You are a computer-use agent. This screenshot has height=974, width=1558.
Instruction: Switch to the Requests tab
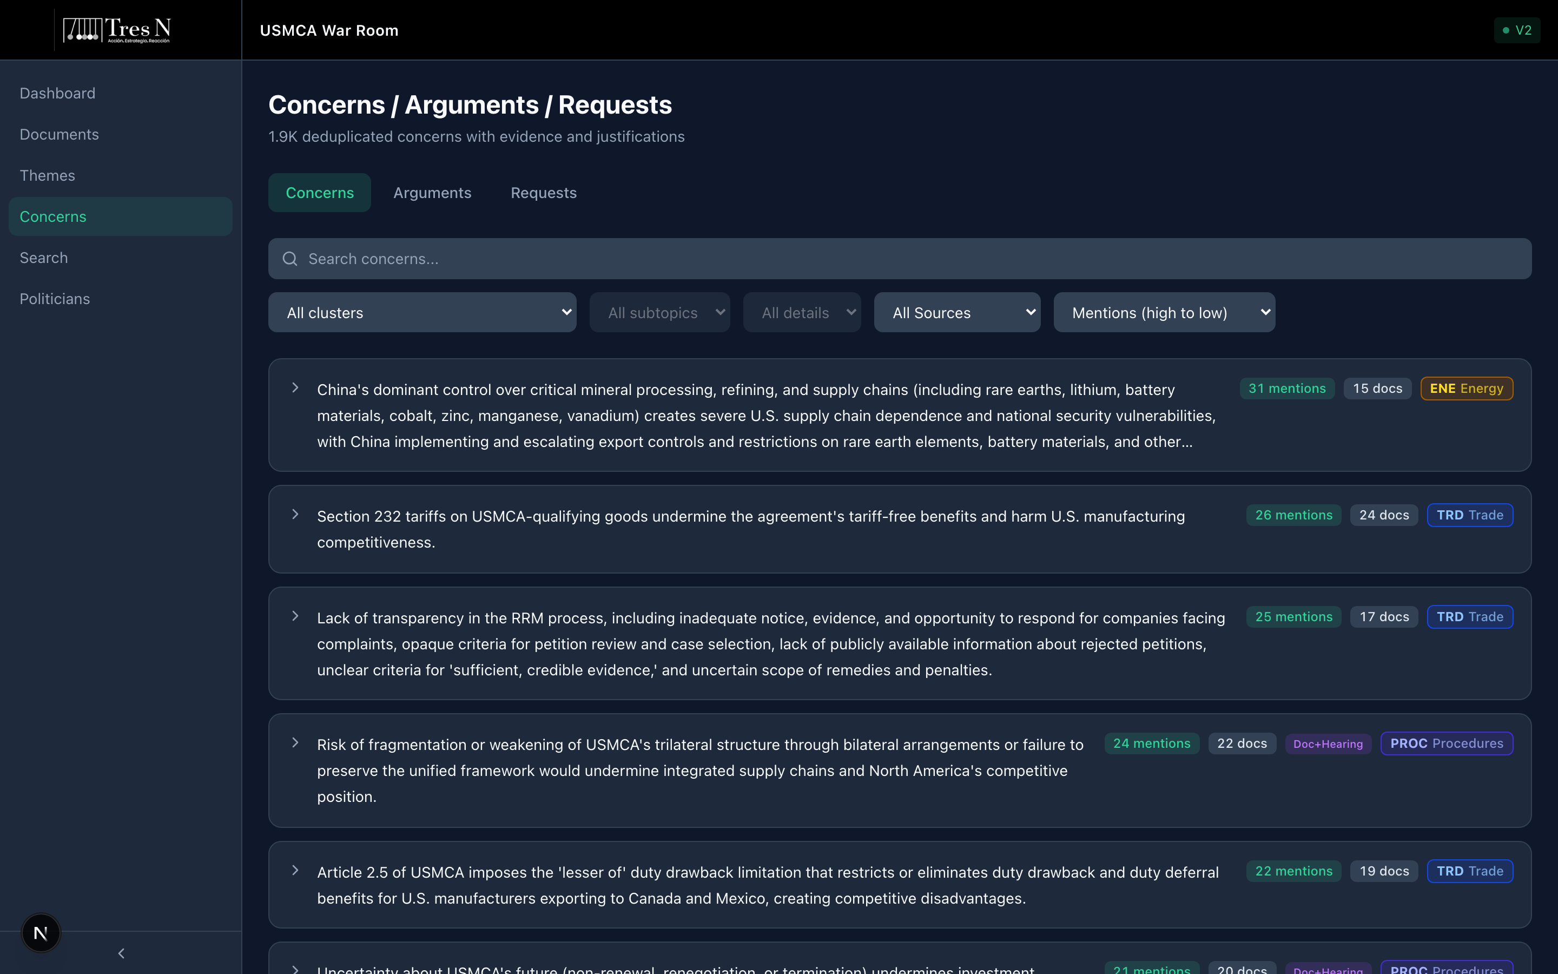click(543, 193)
